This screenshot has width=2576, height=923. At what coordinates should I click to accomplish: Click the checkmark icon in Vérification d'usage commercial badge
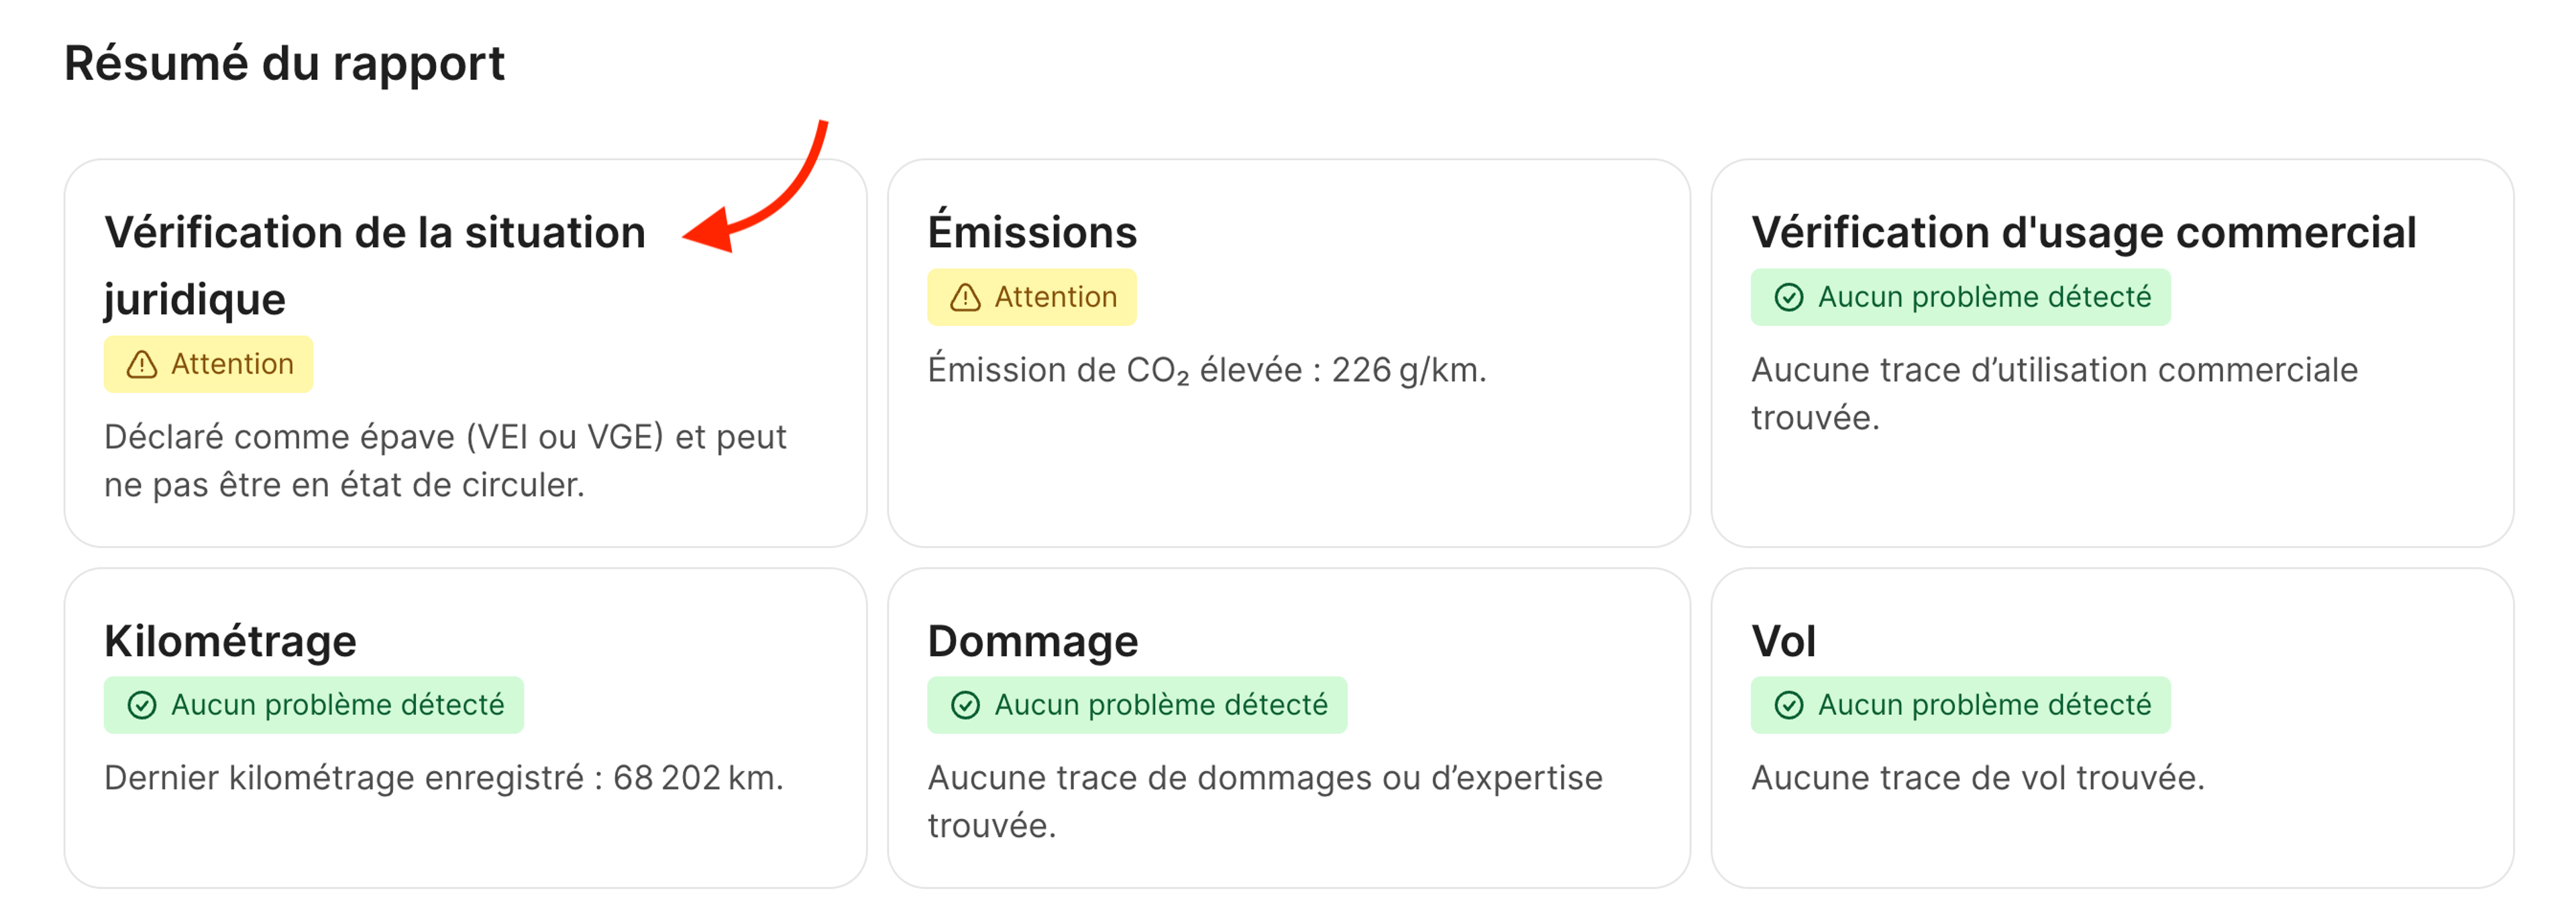point(1789,297)
